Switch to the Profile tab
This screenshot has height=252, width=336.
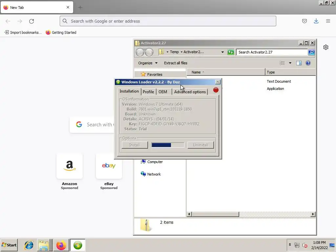(148, 92)
